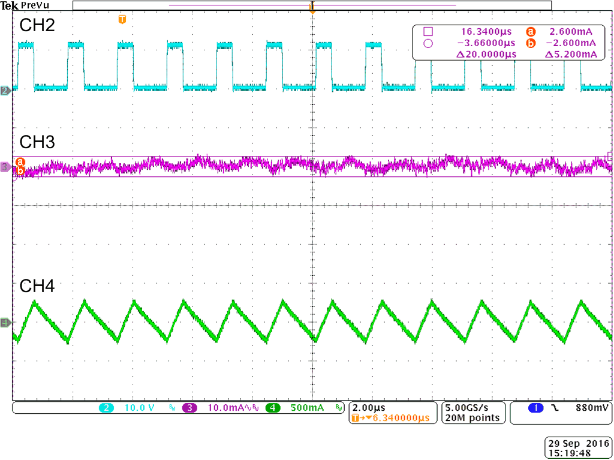Select the CH2 channel ground marker icon

5,90
